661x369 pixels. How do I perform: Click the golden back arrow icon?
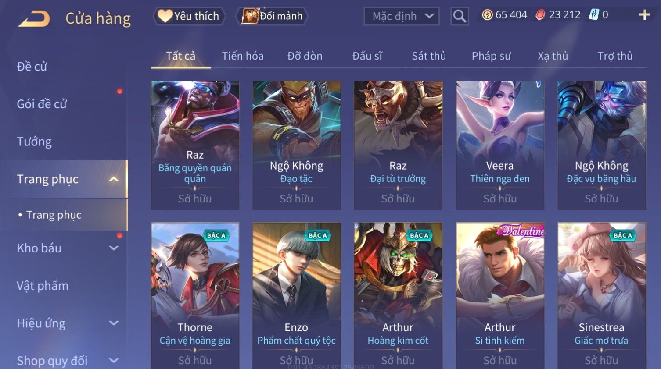pos(34,18)
